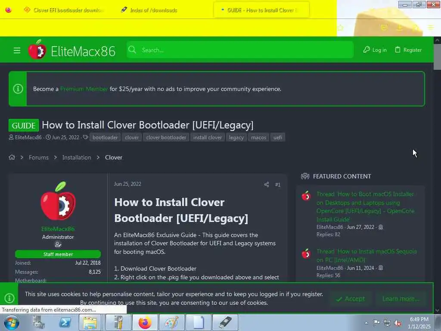Select the clover tag
This screenshot has height=331, width=441.
(132, 137)
